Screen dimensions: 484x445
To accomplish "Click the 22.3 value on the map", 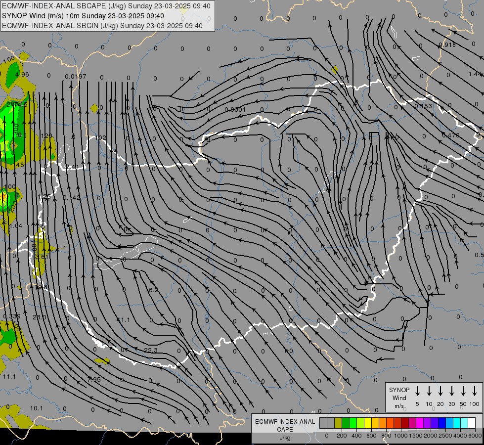I will tap(151, 350).
